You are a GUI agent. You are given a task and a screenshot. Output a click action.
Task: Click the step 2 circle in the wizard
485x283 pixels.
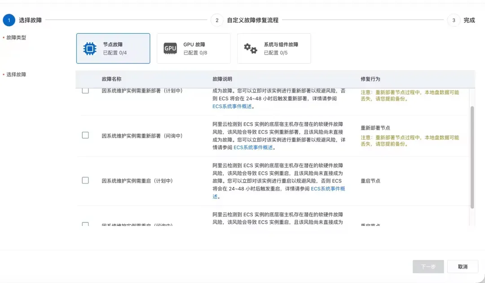(217, 20)
